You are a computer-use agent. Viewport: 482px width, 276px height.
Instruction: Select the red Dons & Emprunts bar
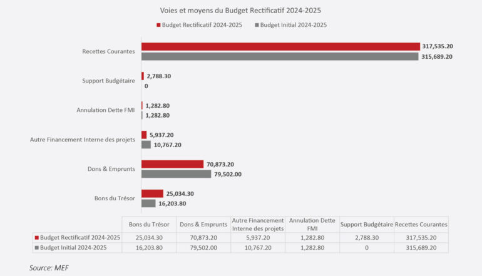point(172,164)
